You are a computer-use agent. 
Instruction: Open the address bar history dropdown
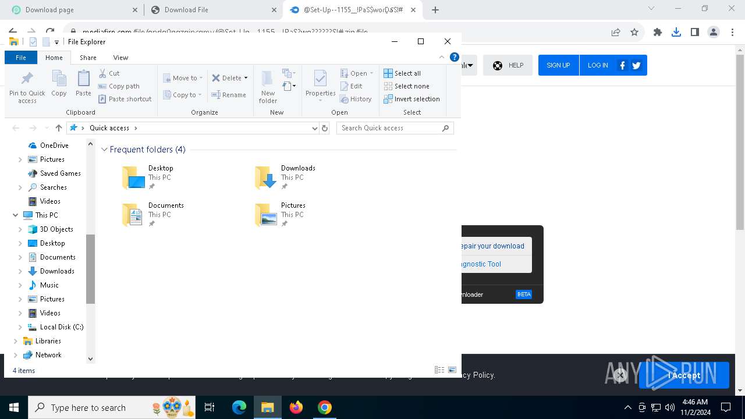(315, 128)
